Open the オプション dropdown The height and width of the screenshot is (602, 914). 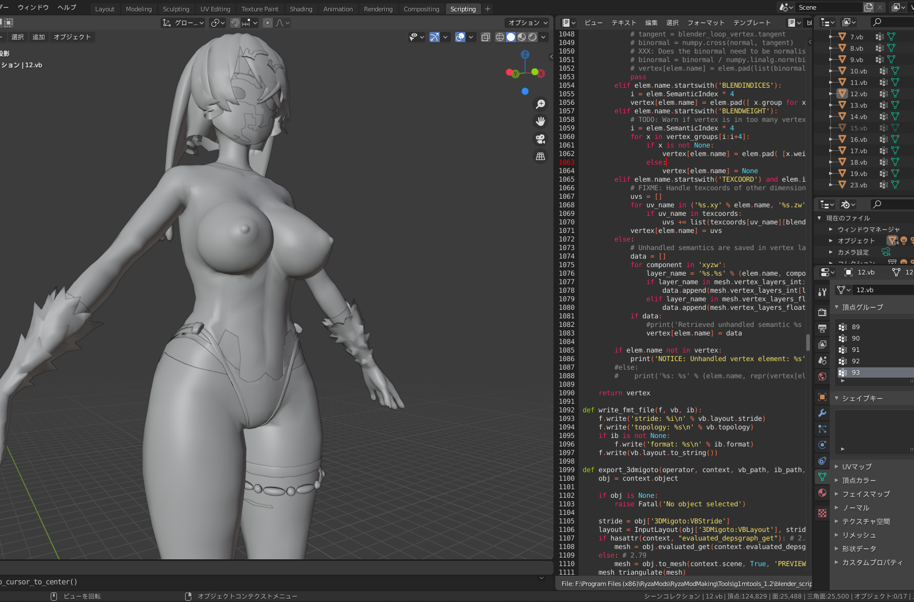[527, 23]
